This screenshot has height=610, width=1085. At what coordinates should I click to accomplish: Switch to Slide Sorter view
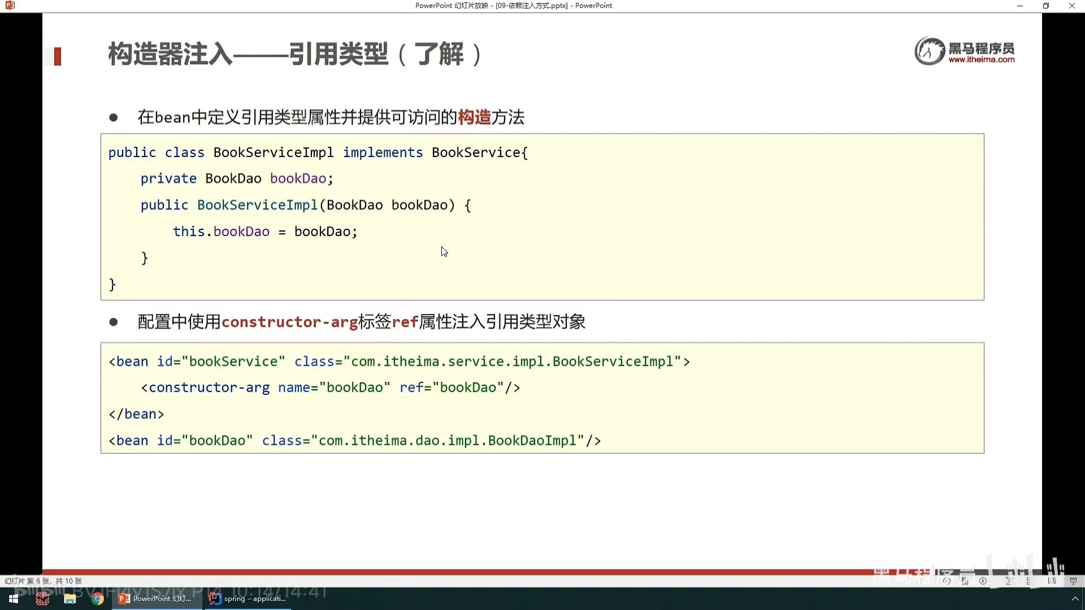point(1030,581)
